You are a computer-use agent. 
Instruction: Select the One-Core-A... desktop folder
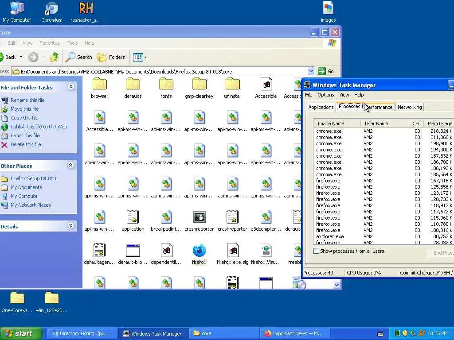[x=17, y=302]
